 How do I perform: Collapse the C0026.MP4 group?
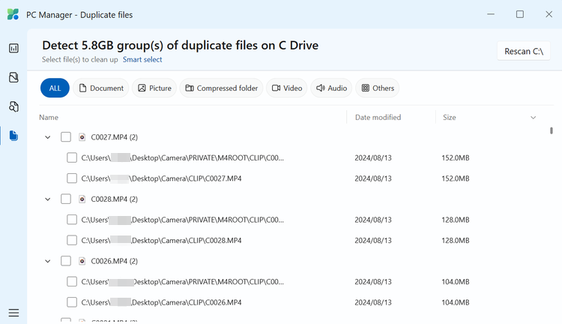pyautogui.click(x=48, y=261)
